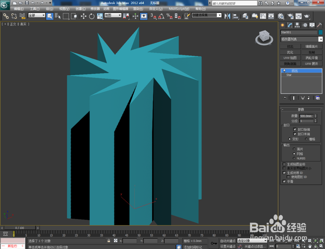Viewport: 325px width, 249px height.
Task: Open the 修改器 menu
Action: (x=95, y=9)
